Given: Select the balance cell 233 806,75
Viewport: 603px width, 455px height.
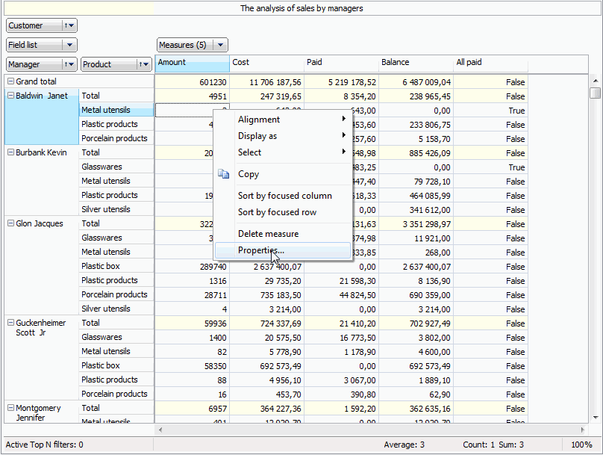Looking at the screenshot, I should coord(416,125).
